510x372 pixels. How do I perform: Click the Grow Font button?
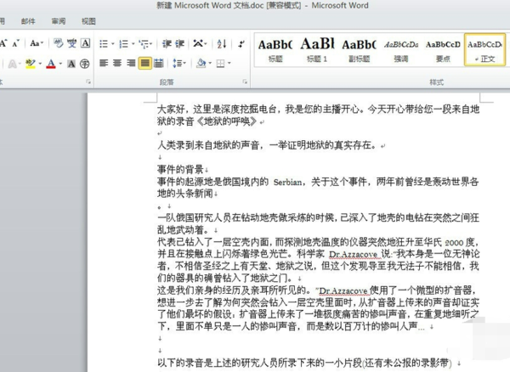coord(4,43)
